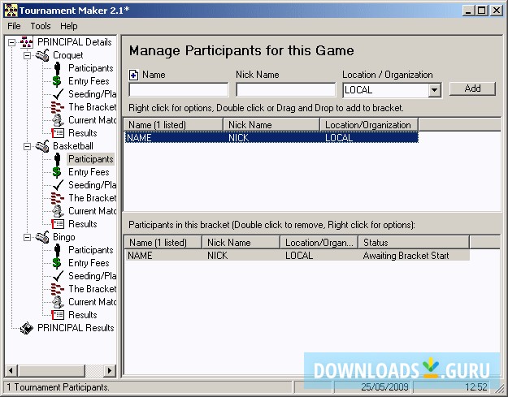
Task: Click Croquet Results sheet icon
Action: tap(58, 133)
